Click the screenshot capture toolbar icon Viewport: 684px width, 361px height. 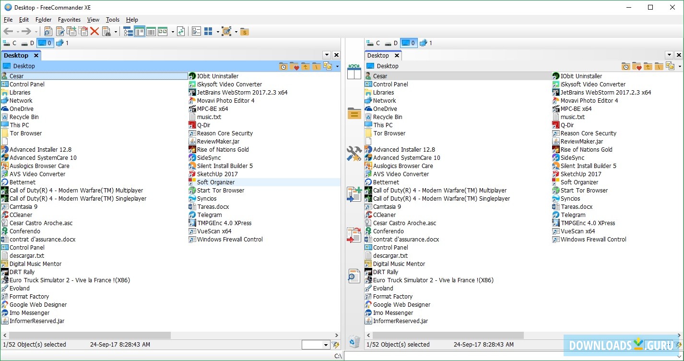tap(227, 32)
